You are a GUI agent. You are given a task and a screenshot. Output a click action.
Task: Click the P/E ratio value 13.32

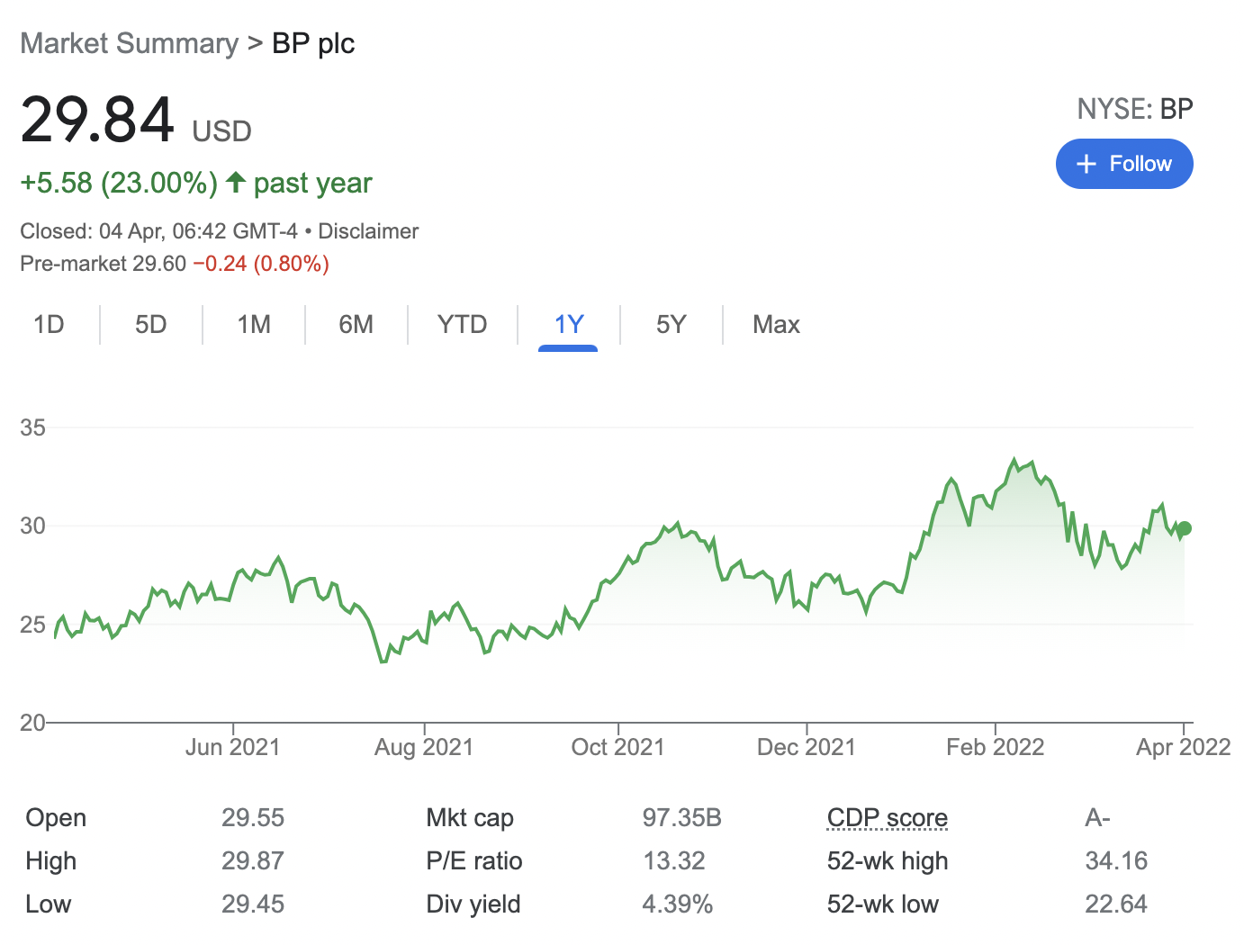click(673, 860)
